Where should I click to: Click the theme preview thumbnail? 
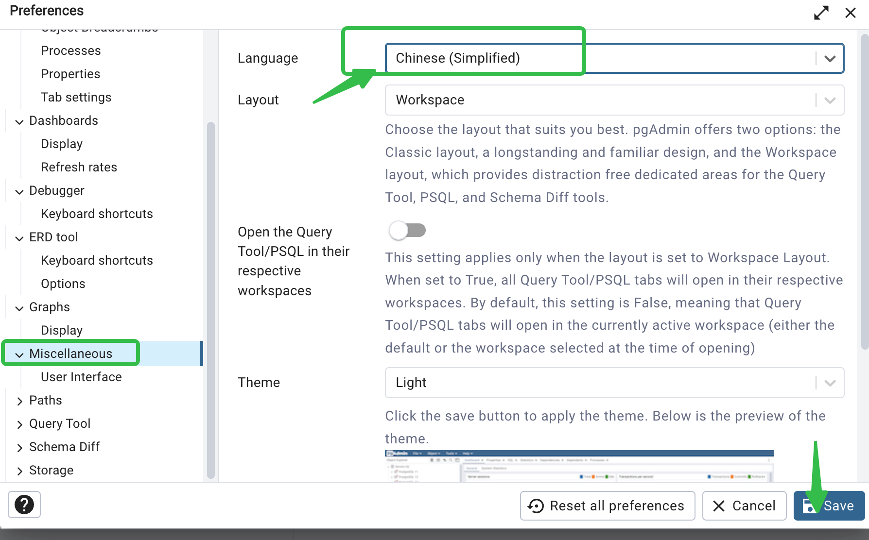579,466
